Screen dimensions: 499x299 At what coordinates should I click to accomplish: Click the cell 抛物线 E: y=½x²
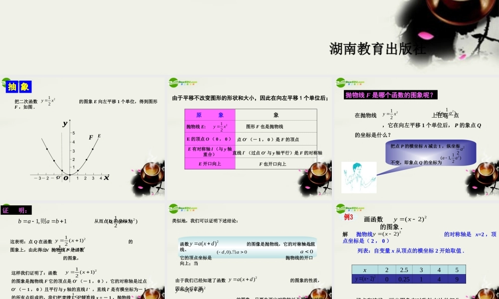coord(210,127)
